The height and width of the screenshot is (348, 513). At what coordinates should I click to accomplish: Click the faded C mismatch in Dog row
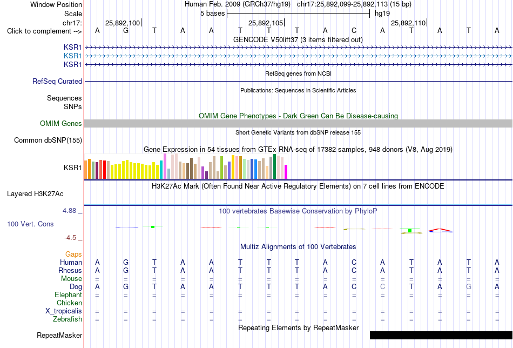382,287
